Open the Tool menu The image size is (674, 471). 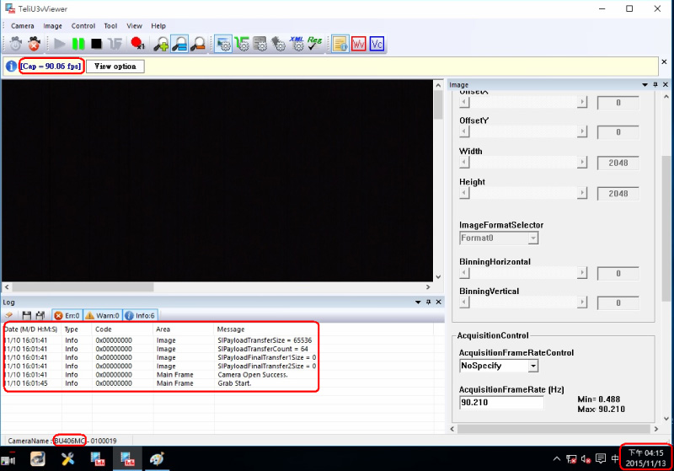pos(110,26)
